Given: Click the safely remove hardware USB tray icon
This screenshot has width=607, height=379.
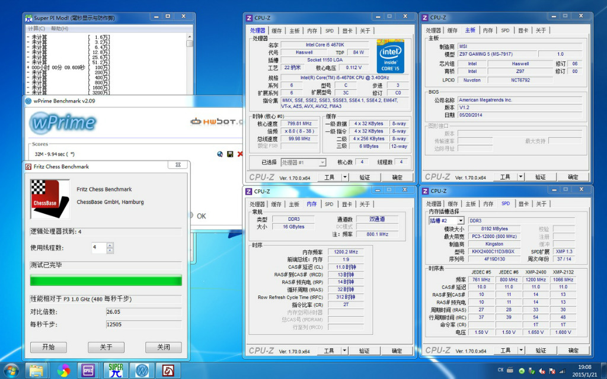Looking at the screenshot, I should point(532,371).
